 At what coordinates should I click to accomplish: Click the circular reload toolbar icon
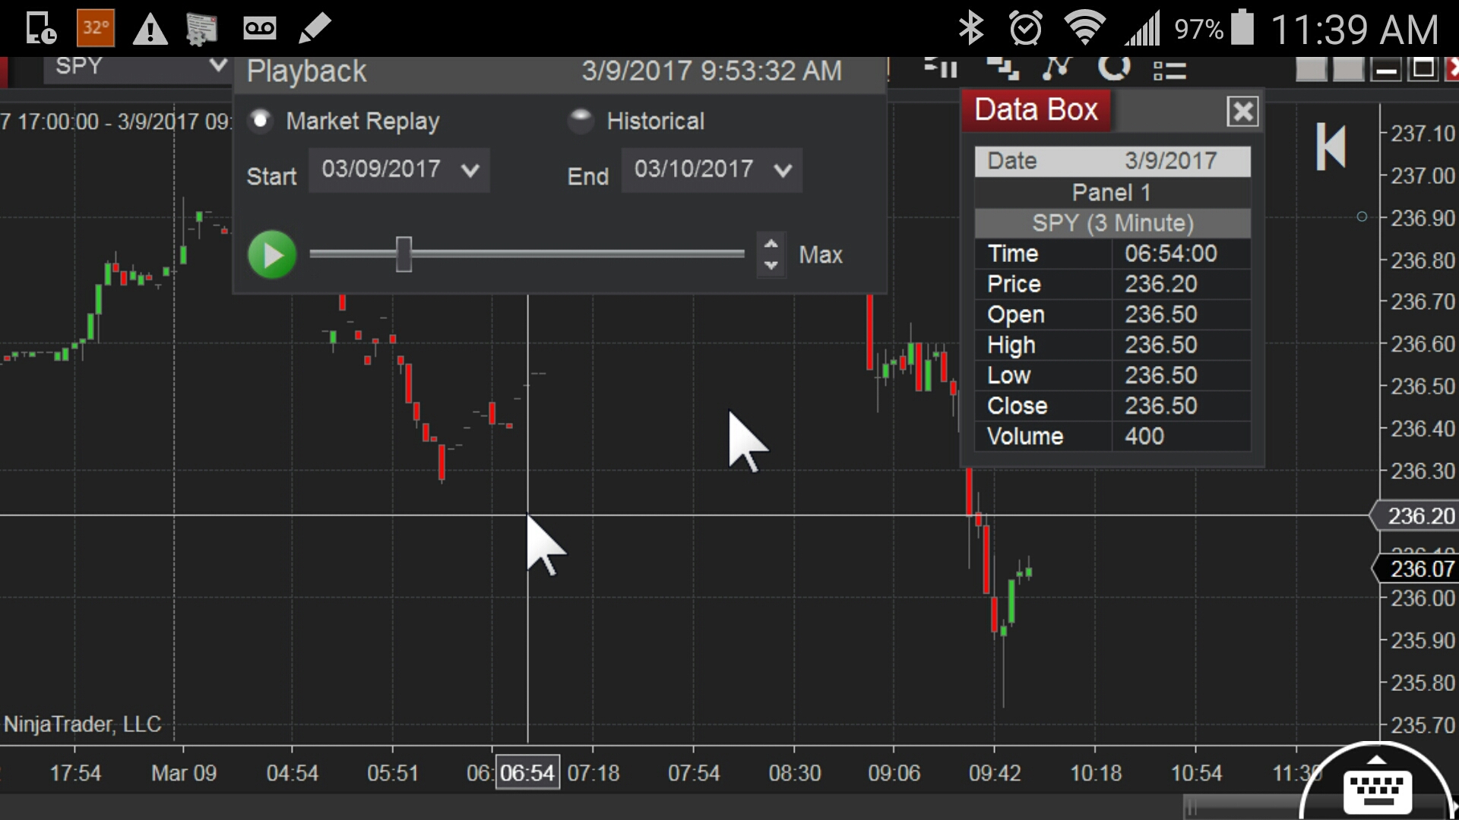(x=1114, y=68)
